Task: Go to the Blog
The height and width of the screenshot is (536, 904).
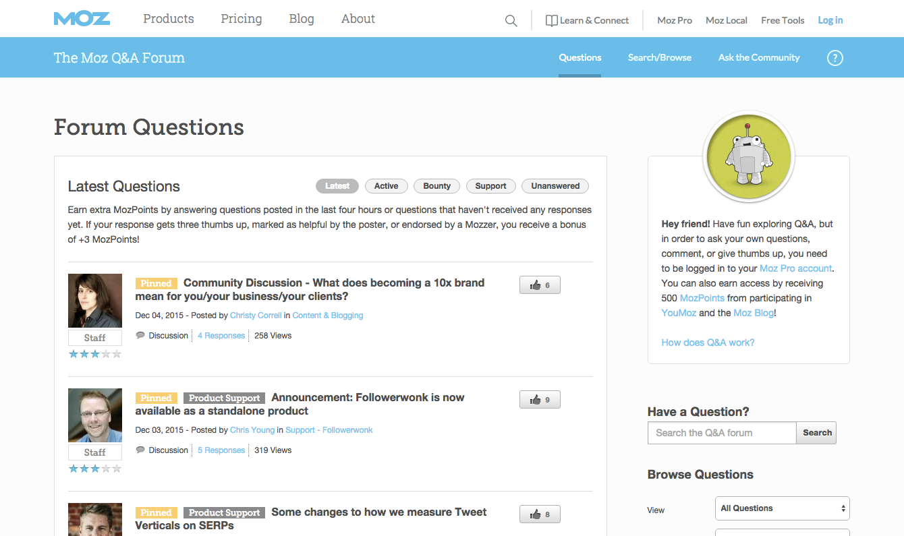Action: click(302, 19)
